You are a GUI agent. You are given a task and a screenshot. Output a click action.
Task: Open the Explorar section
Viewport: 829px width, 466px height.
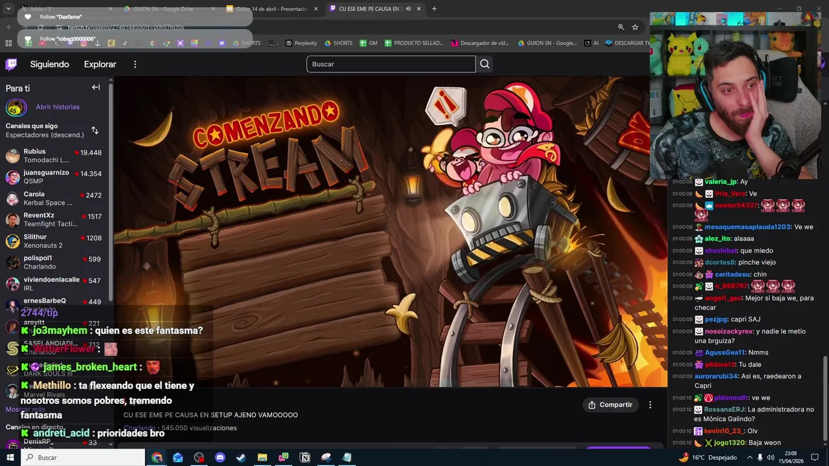(100, 64)
